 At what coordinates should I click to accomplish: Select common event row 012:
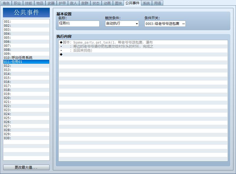click(26, 66)
